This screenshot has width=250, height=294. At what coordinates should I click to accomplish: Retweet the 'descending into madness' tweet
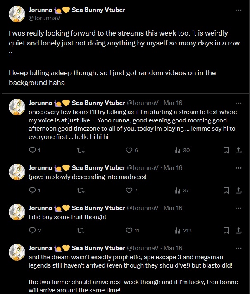click(x=81, y=191)
